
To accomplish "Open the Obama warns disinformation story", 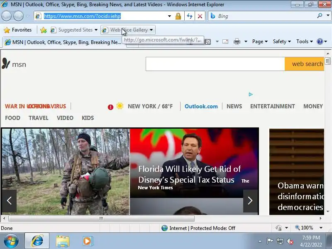I will tap(300, 196).
